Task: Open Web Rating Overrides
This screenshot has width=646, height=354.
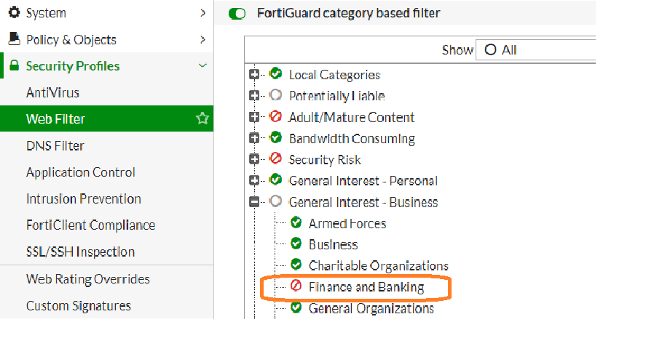Action: coord(87,279)
